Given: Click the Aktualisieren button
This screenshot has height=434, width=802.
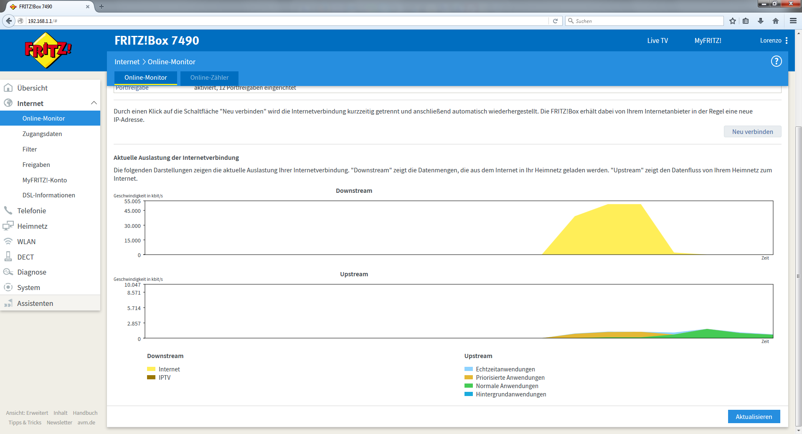Looking at the screenshot, I should [x=754, y=416].
